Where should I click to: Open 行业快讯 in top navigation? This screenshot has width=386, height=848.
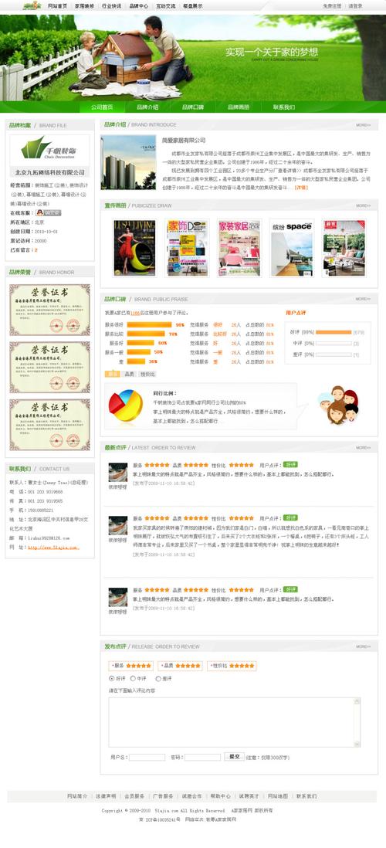pos(111,6)
